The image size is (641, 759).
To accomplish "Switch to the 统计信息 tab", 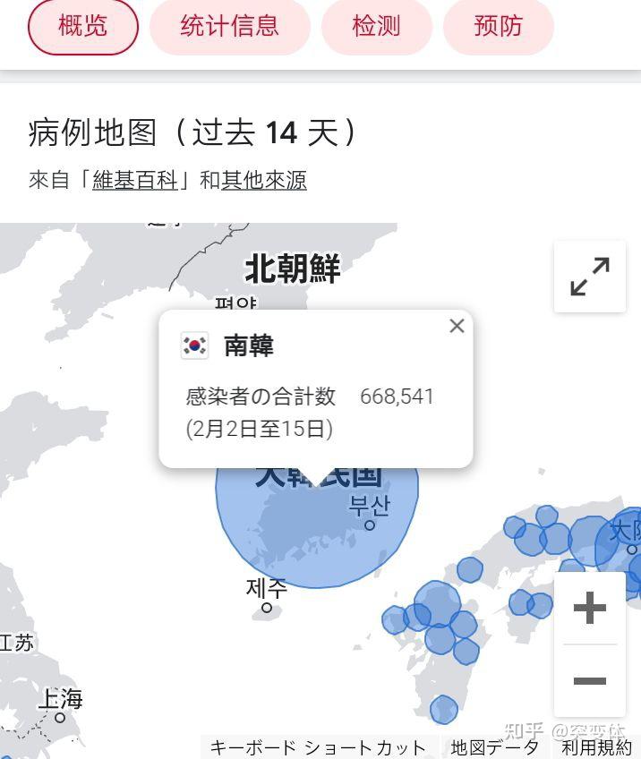I will point(229,27).
